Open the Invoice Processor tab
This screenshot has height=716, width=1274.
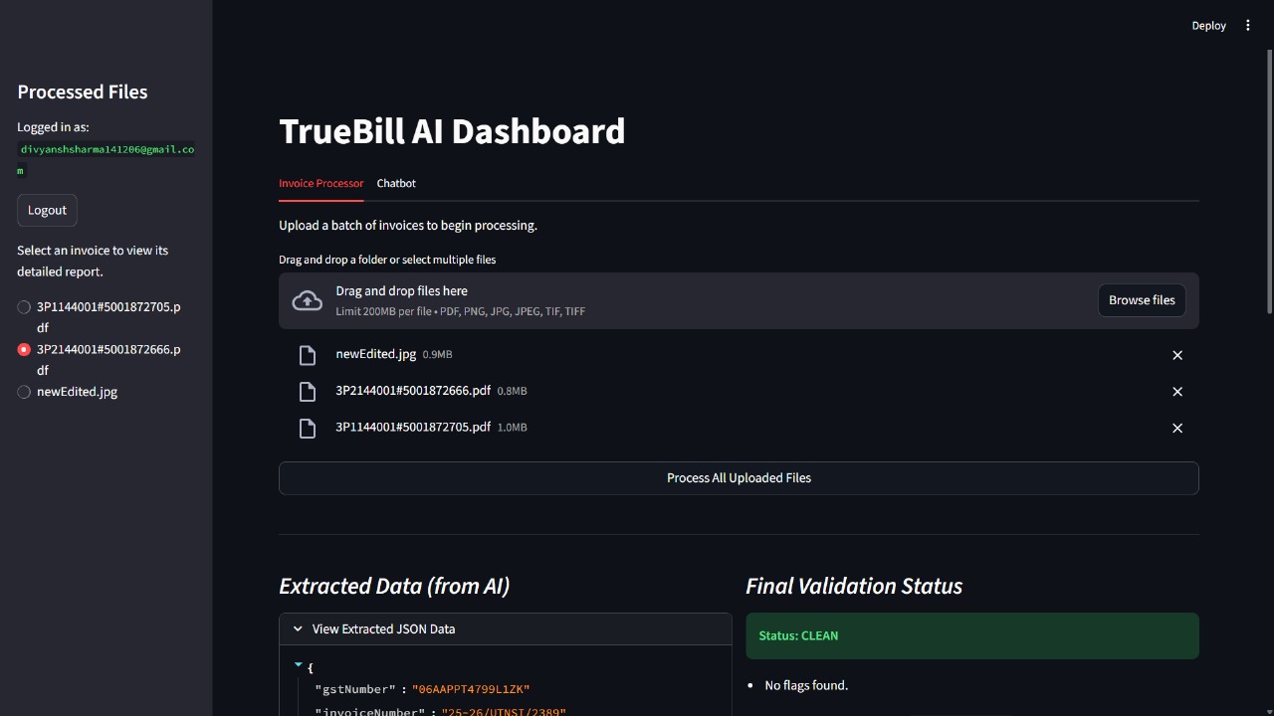point(320,183)
